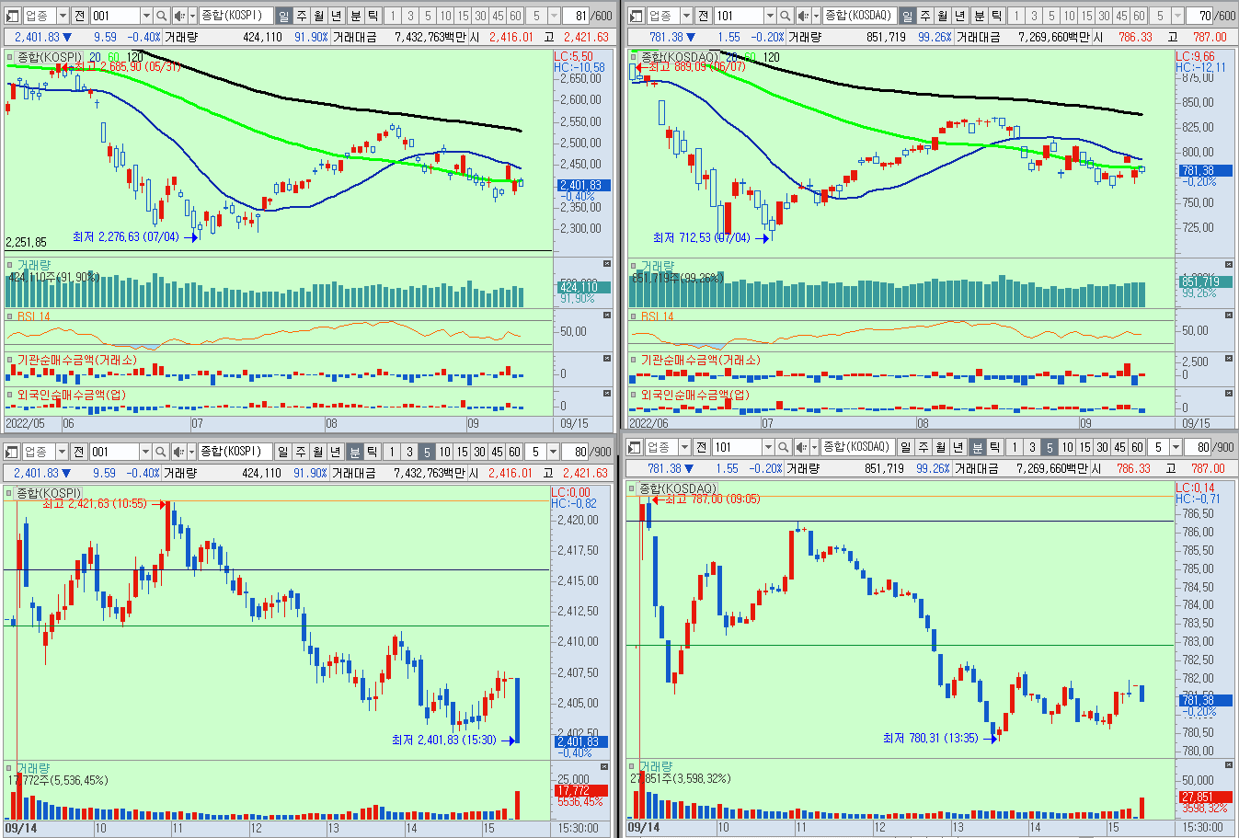Screen dimensions: 1239x838
Task: Close 외국인순매수금액 pane in KOSPI daily chart
Action: pos(607,393)
